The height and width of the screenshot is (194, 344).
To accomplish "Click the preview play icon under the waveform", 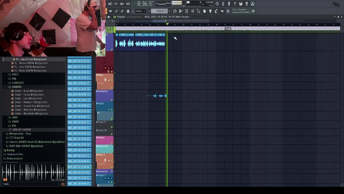I will (5, 179).
